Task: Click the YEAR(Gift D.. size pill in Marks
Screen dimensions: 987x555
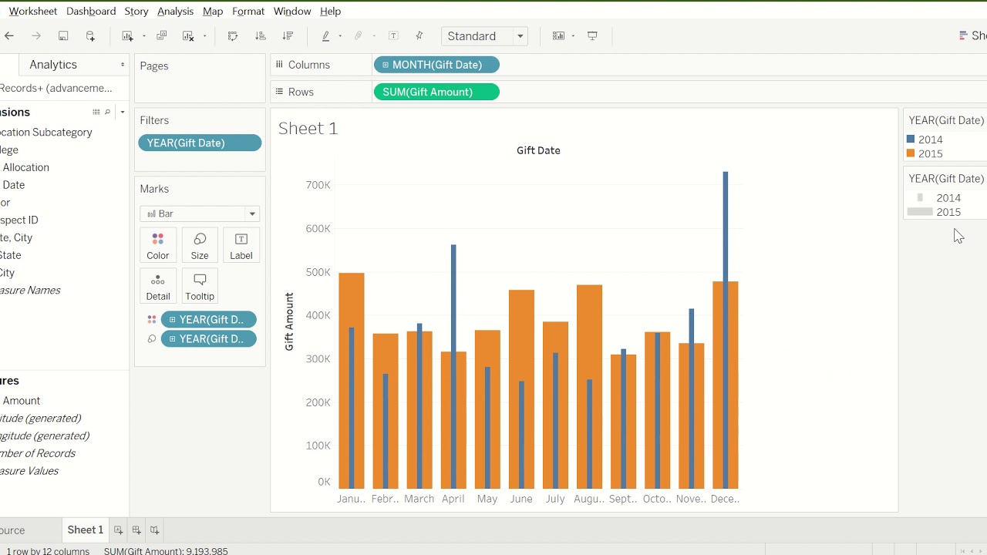Action: coord(209,339)
